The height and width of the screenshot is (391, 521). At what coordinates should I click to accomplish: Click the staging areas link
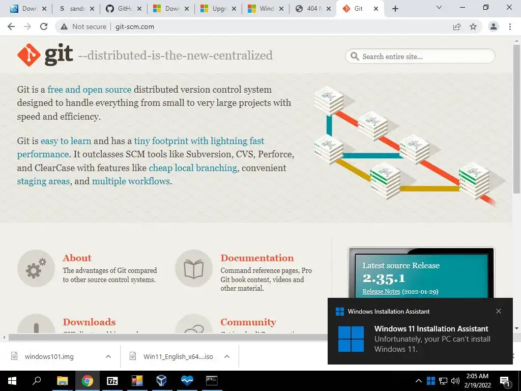44,181
